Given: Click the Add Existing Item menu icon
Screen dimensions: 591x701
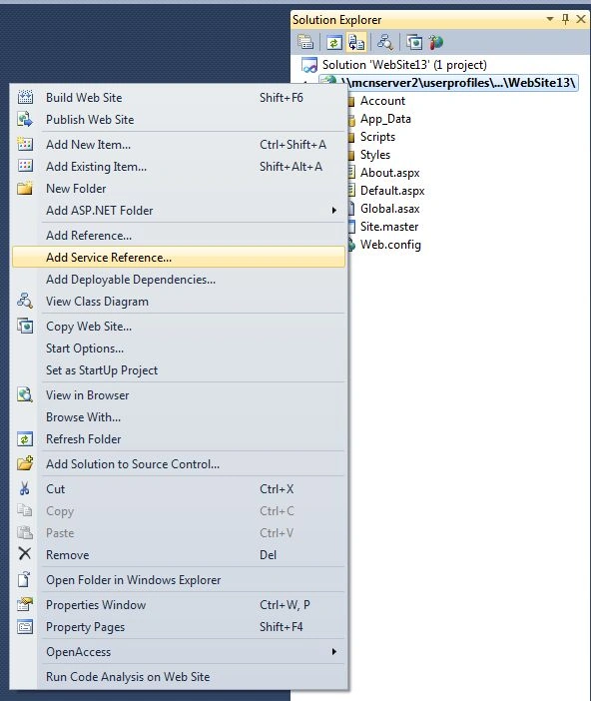Looking at the screenshot, I should click(x=25, y=166).
